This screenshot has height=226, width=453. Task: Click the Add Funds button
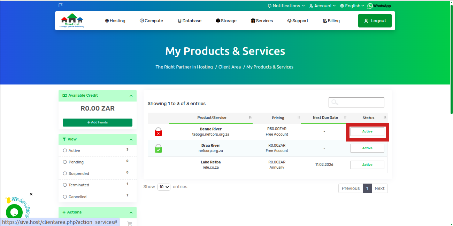(x=98, y=122)
